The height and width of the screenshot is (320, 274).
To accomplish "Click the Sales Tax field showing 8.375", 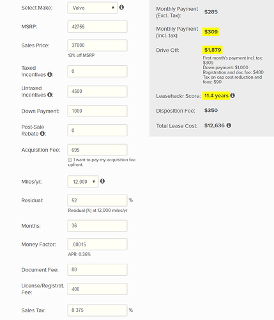I will [98, 310].
